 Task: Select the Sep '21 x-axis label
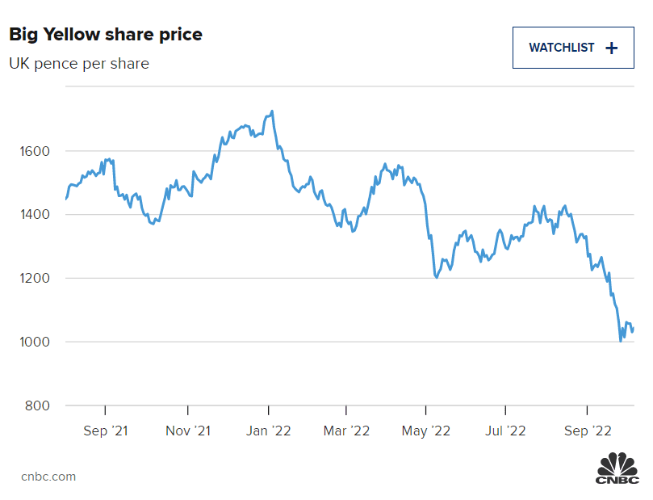point(105,431)
